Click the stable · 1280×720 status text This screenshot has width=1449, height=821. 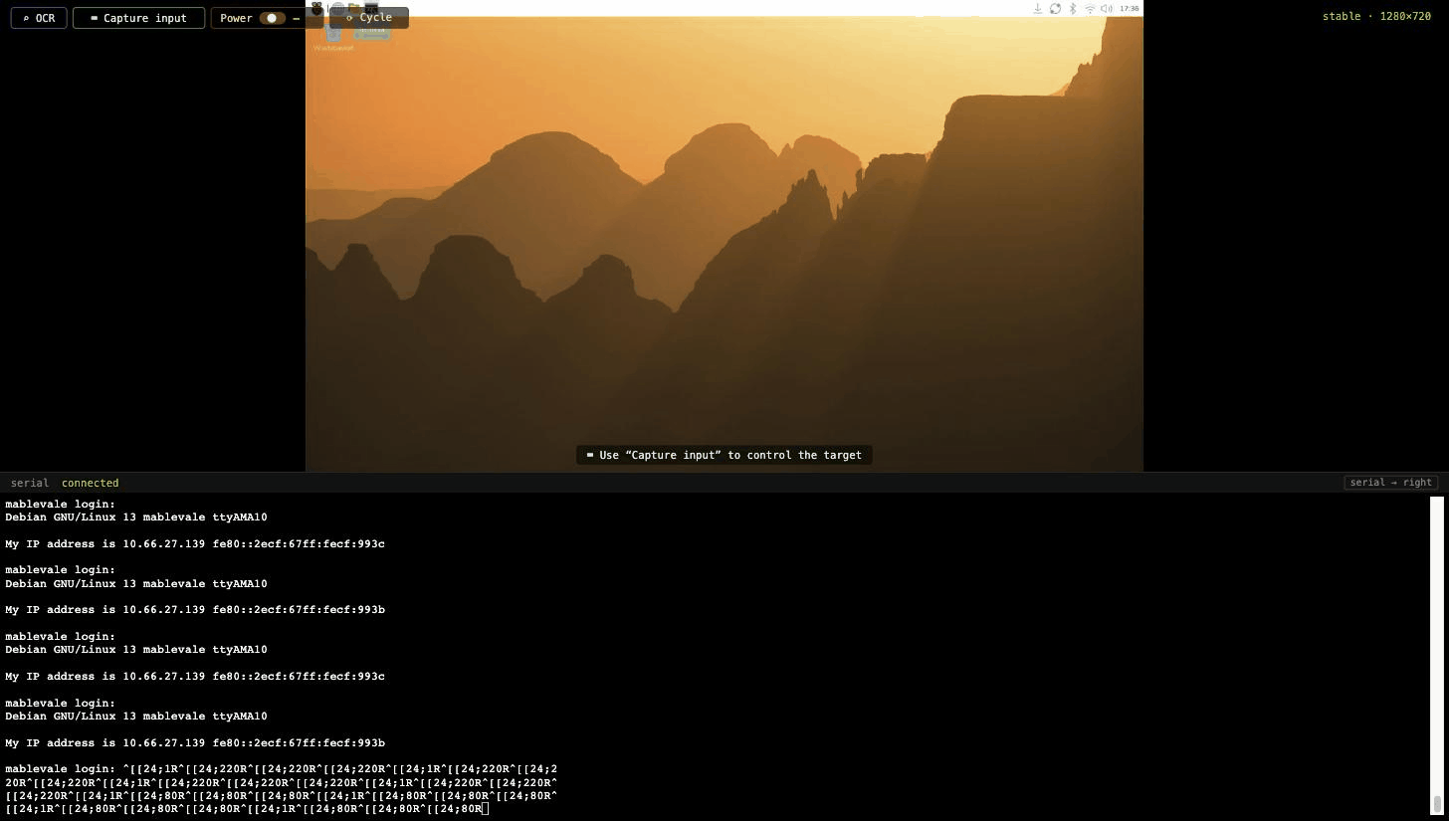(1376, 16)
